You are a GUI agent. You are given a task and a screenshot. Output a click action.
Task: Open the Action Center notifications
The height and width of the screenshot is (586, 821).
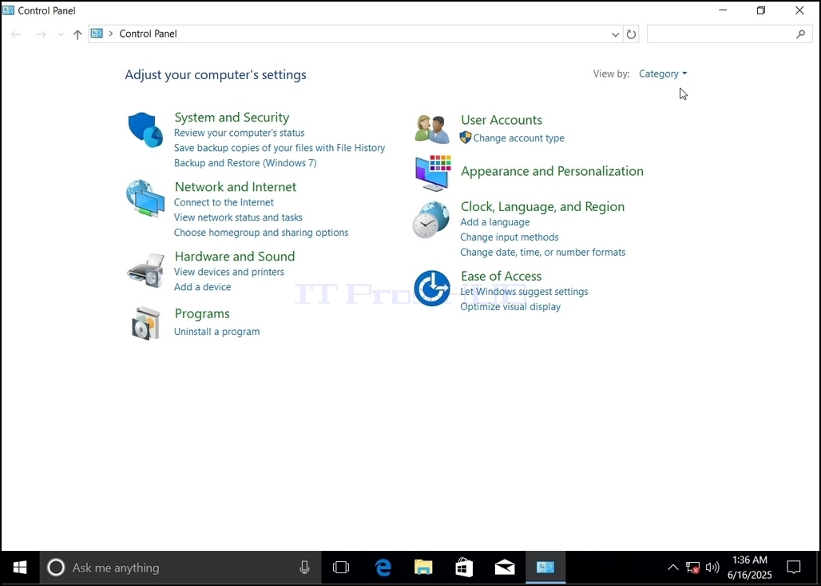pyautogui.click(x=794, y=568)
